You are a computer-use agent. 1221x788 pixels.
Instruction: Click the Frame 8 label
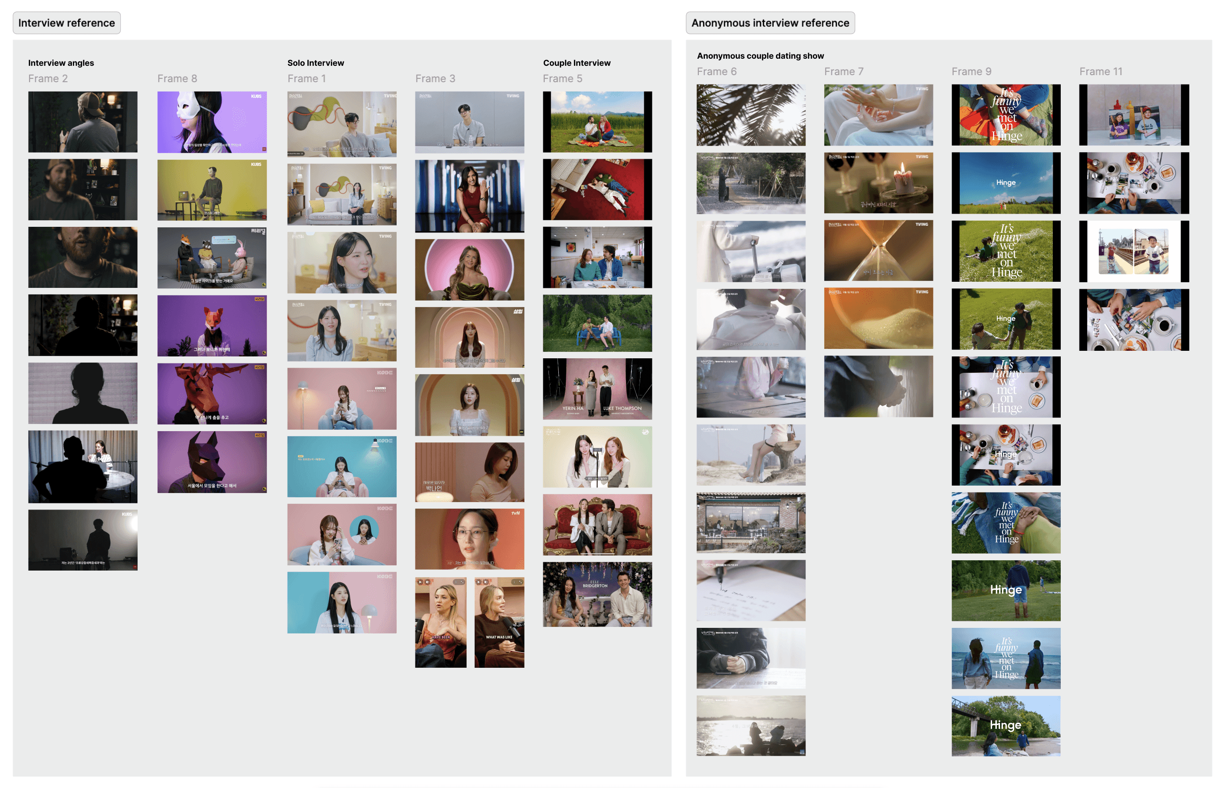click(x=177, y=78)
